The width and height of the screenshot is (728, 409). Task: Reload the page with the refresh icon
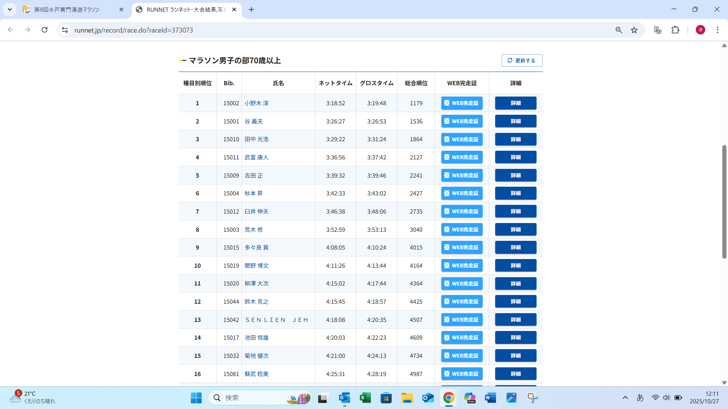[45, 30]
